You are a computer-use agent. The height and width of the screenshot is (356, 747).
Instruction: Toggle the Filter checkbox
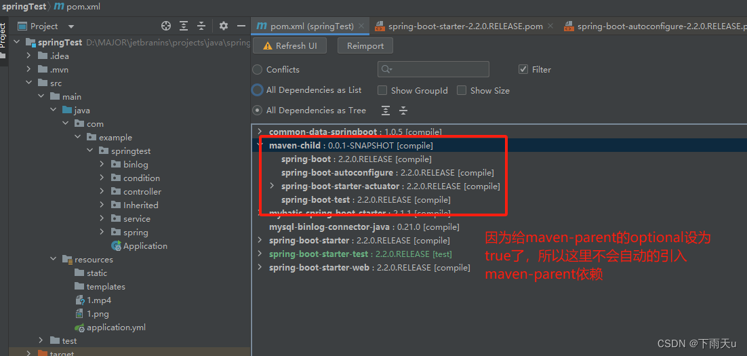point(523,69)
